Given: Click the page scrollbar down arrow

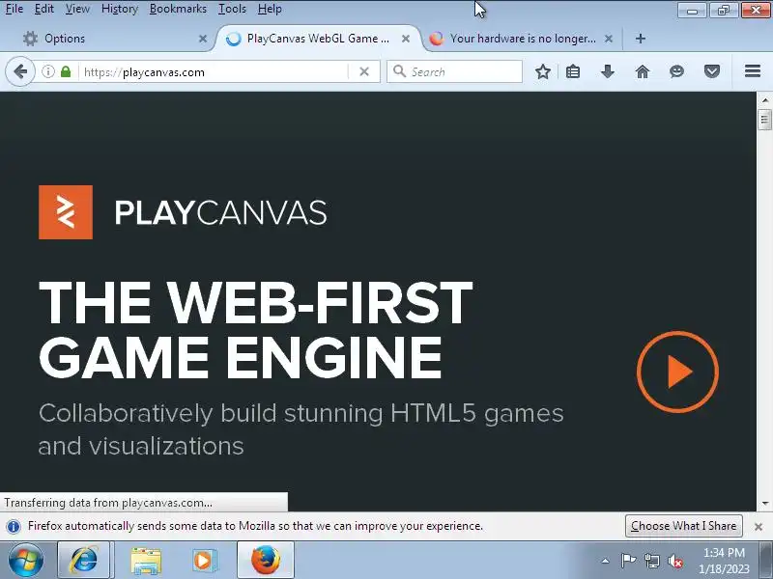Looking at the screenshot, I should click(x=765, y=503).
